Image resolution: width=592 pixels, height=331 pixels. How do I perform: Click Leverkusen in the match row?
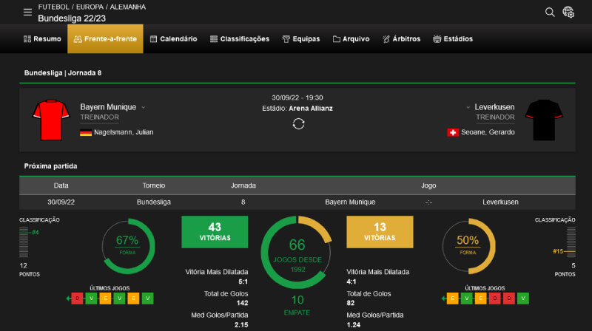(500, 202)
